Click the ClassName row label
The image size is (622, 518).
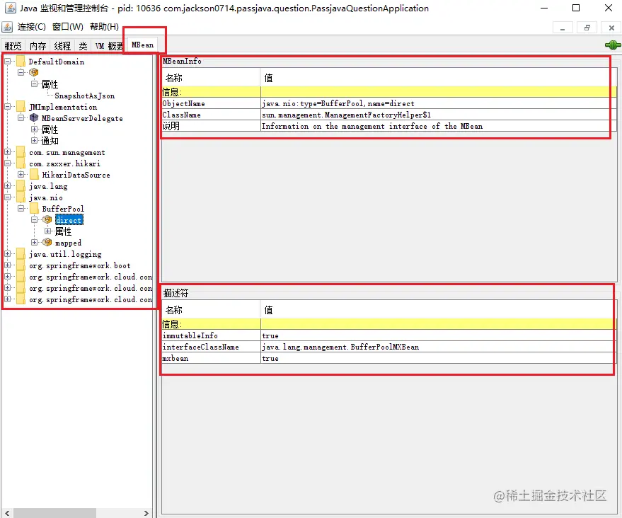point(182,115)
